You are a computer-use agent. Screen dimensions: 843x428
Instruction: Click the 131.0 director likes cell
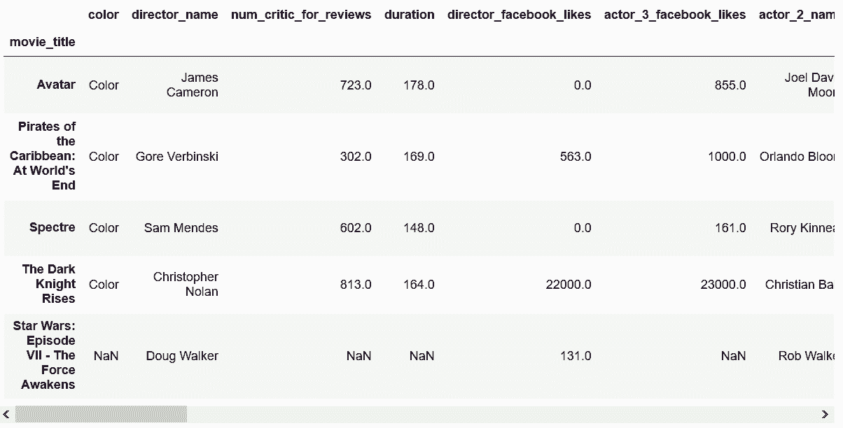coord(575,356)
